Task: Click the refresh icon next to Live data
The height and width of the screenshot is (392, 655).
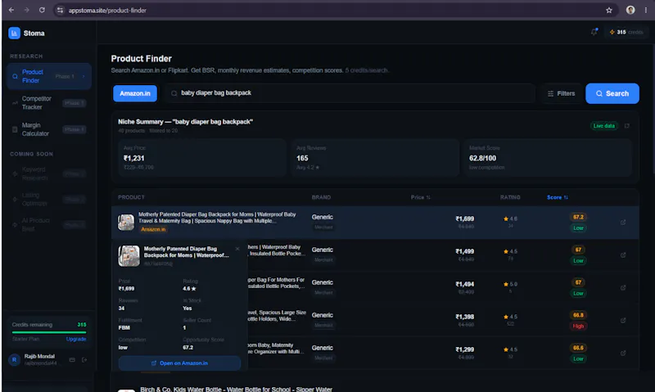Action: coord(627,126)
